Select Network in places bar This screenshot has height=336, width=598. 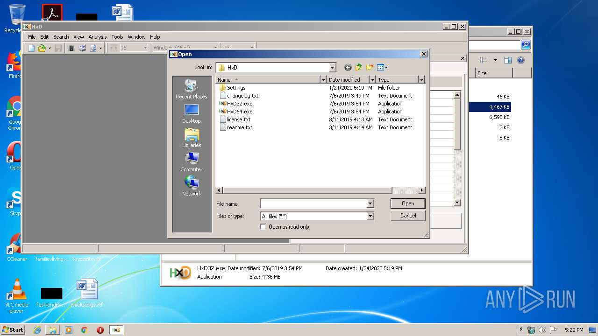(x=192, y=186)
